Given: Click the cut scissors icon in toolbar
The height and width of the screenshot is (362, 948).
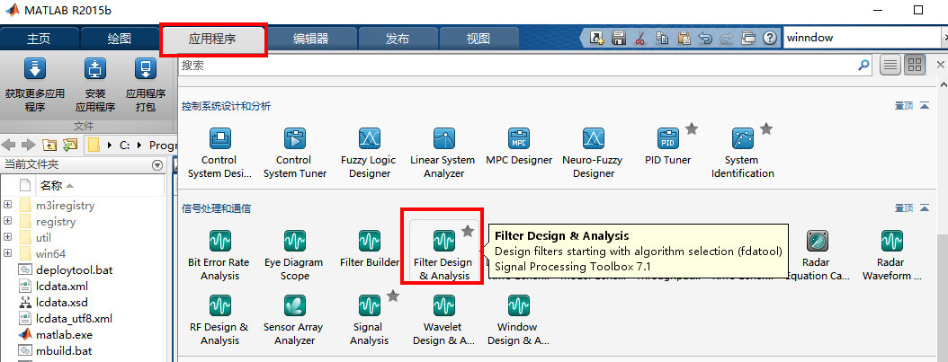Looking at the screenshot, I should click(x=639, y=38).
